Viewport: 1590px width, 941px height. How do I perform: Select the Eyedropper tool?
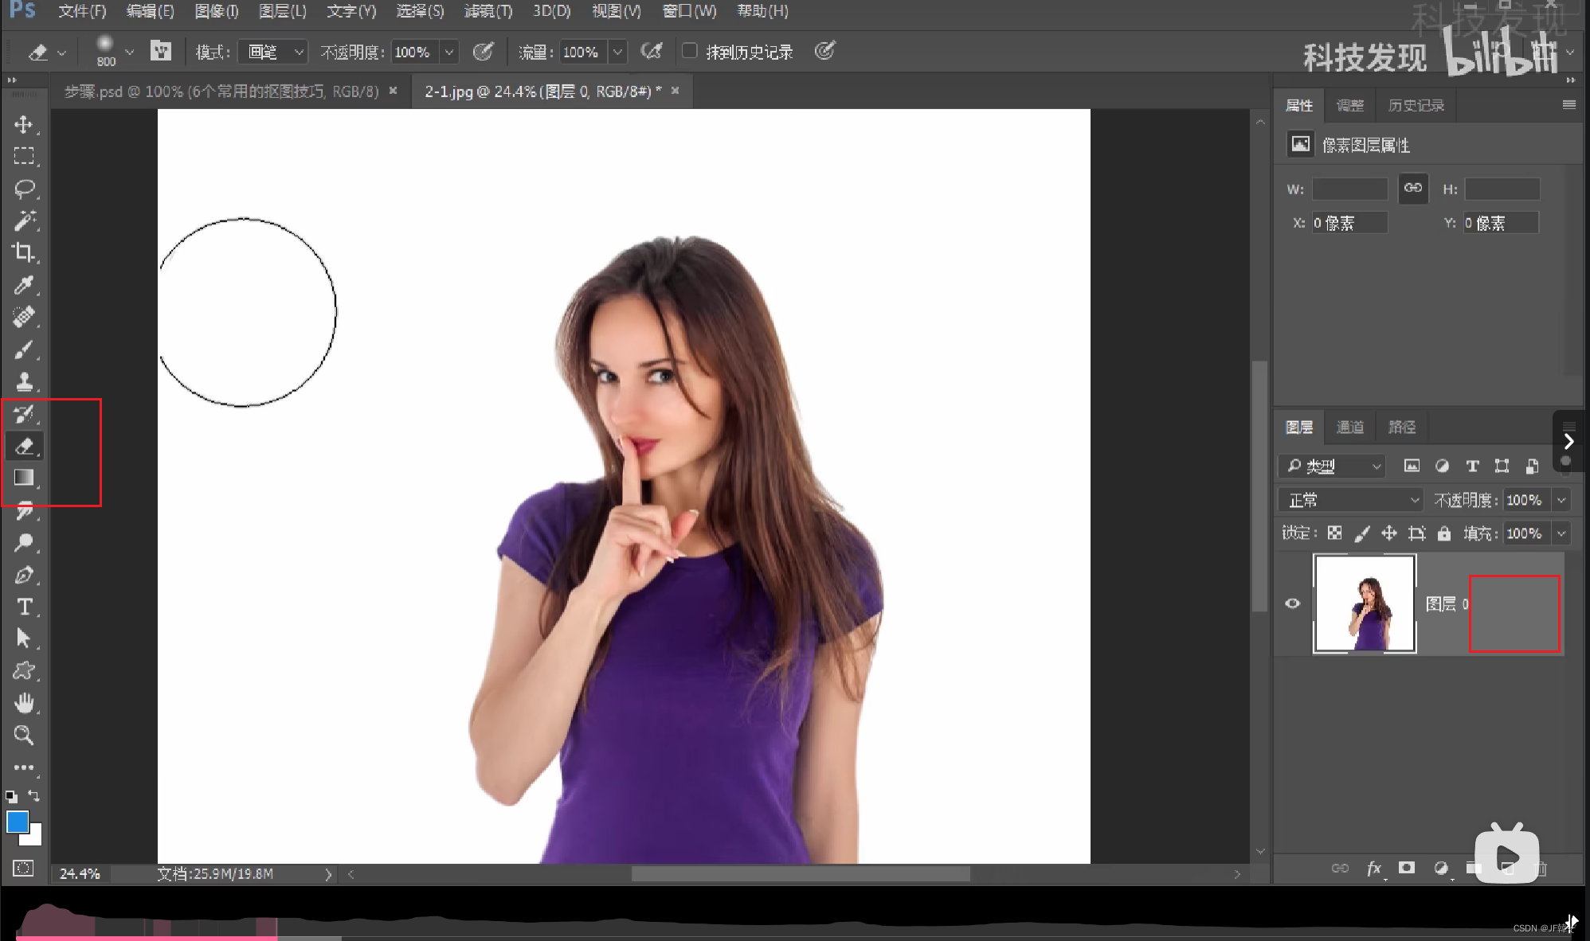click(x=24, y=285)
